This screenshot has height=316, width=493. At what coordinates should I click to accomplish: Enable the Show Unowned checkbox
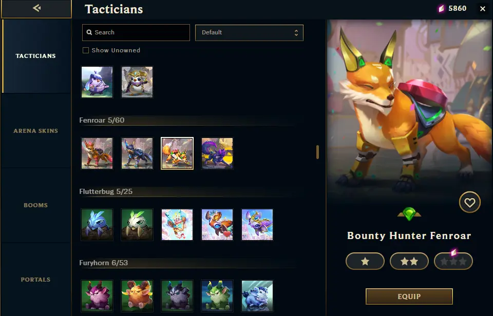[86, 50]
